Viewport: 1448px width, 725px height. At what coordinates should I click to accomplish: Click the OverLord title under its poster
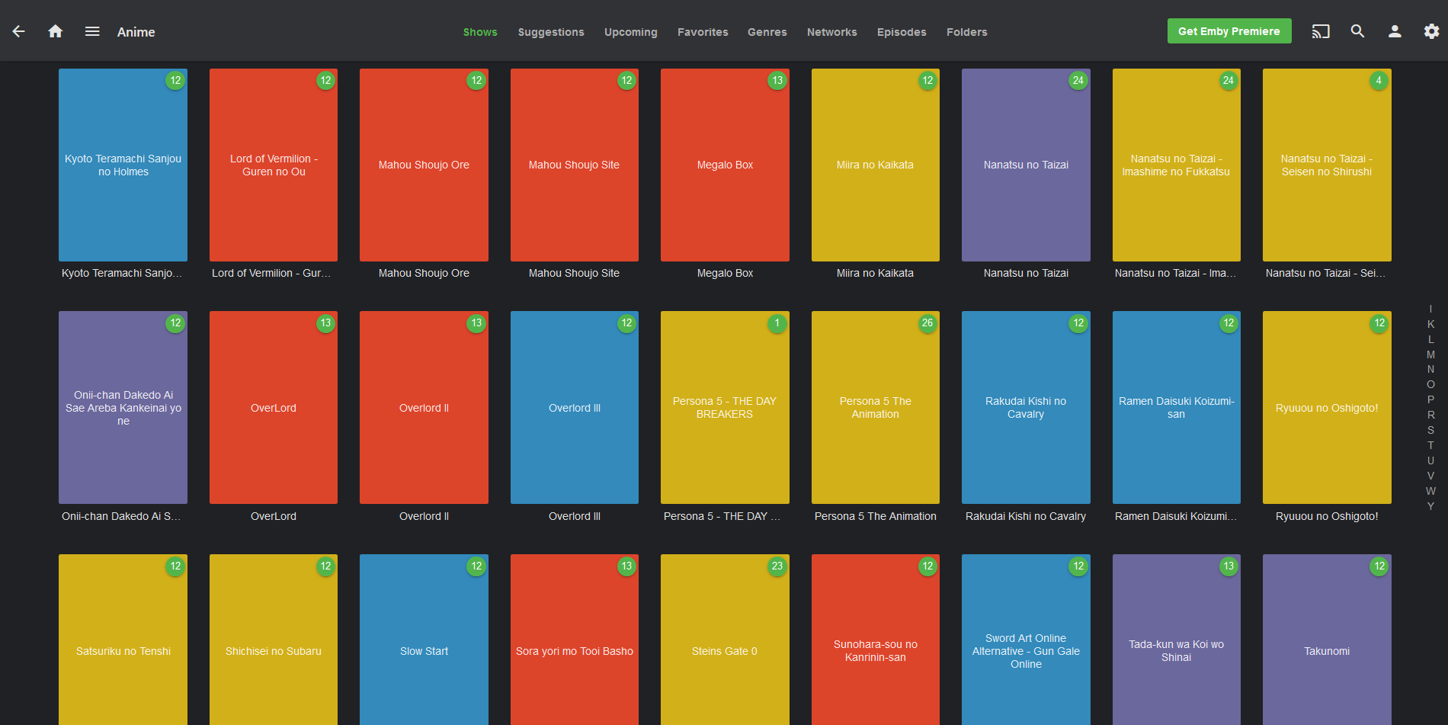[x=274, y=516]
